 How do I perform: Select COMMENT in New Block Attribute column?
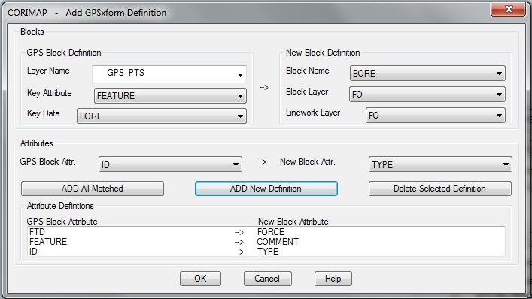278,242
